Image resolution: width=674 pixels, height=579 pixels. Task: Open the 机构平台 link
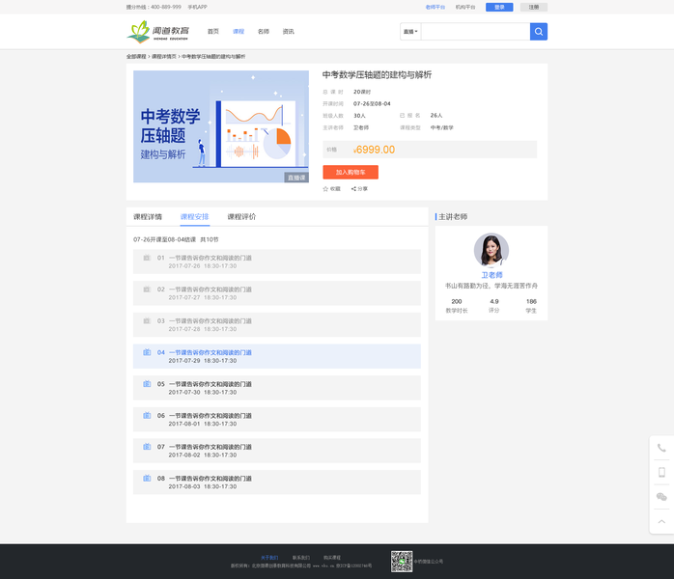(465, 7)
